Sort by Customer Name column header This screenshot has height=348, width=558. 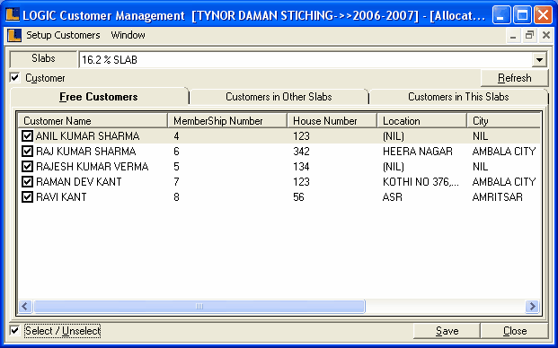[93, 121]
